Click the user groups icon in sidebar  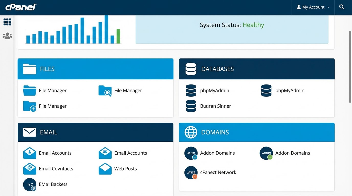click(x=7, y=35)
